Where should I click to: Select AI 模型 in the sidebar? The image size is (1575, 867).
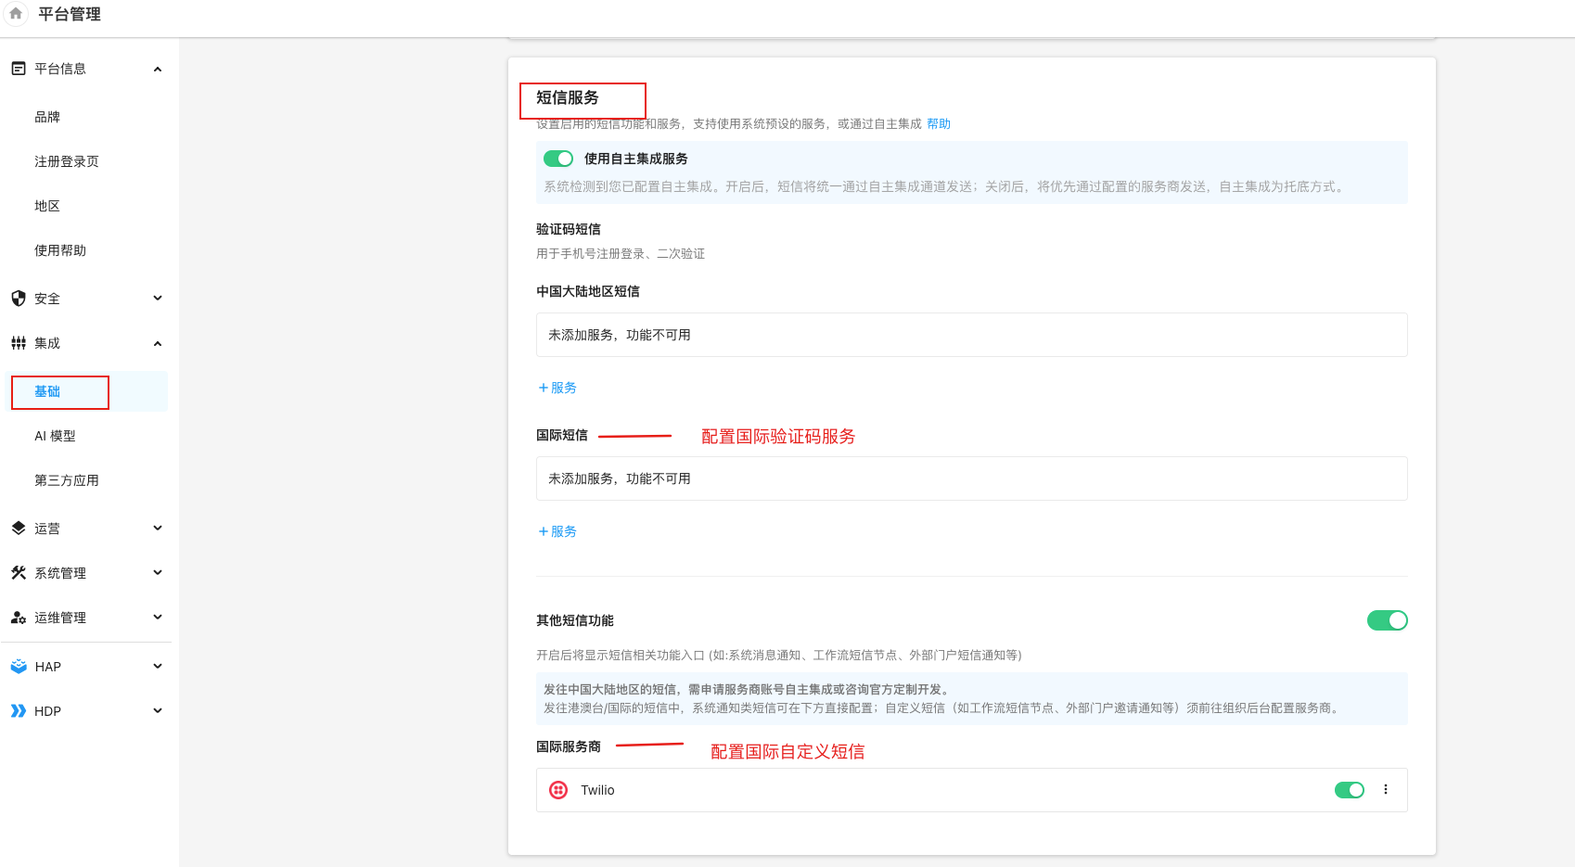point(55,436)
